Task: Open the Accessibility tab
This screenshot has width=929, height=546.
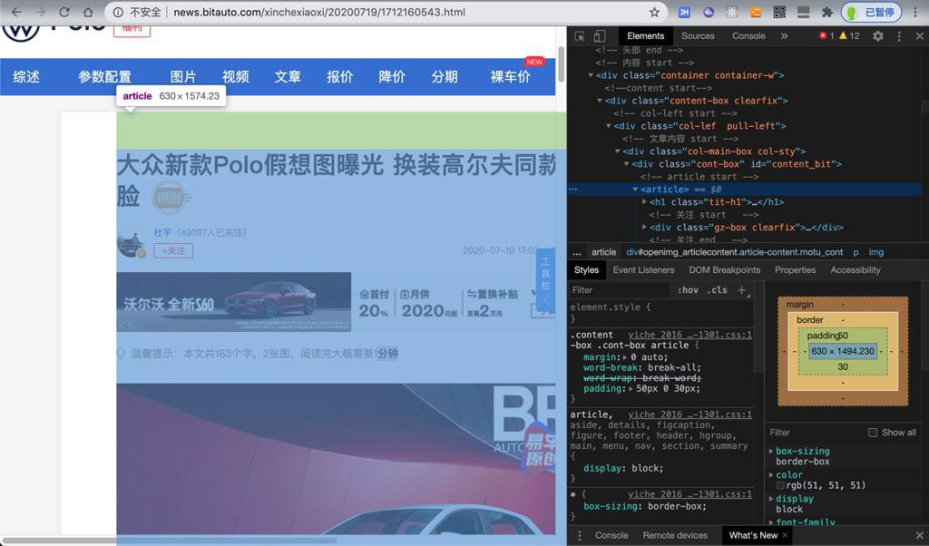Action: click(x=855, y=270)
